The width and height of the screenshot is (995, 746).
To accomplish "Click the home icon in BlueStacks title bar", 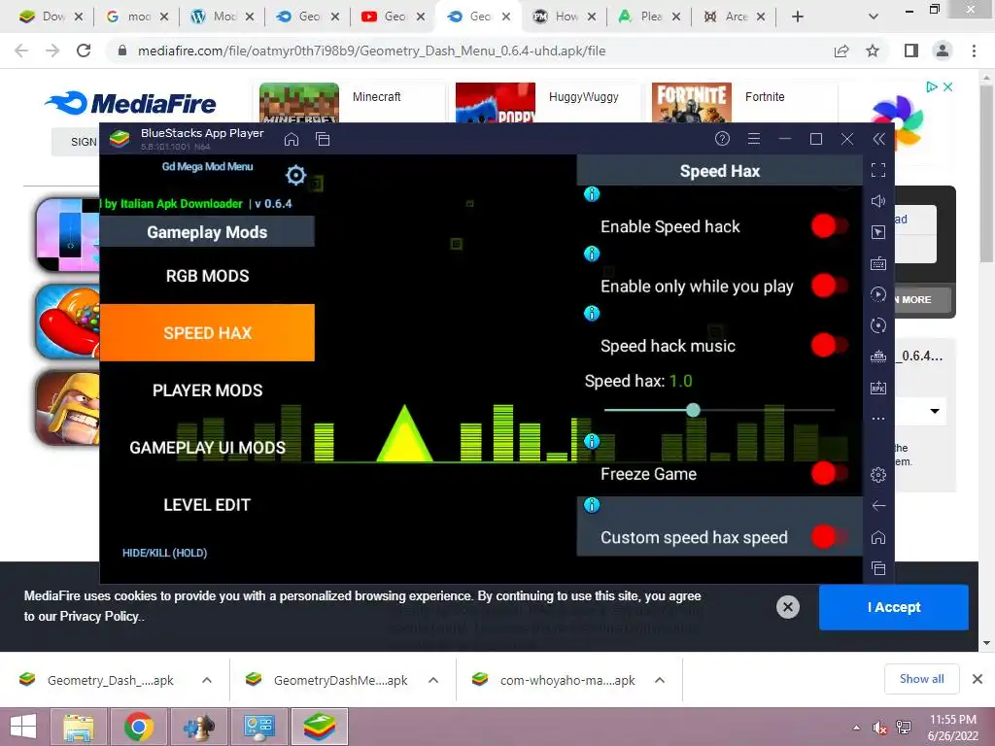I will [x=292, y=139].
